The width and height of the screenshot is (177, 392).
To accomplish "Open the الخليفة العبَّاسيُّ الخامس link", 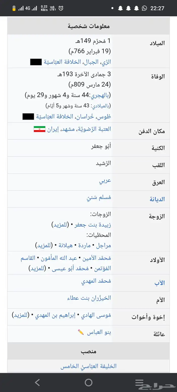I will [88, 366].
